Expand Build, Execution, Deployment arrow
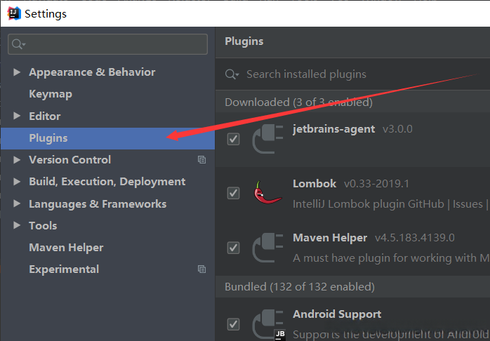This screenshot has width=490, height=341. pyautogui.click(x=18, y=182)
